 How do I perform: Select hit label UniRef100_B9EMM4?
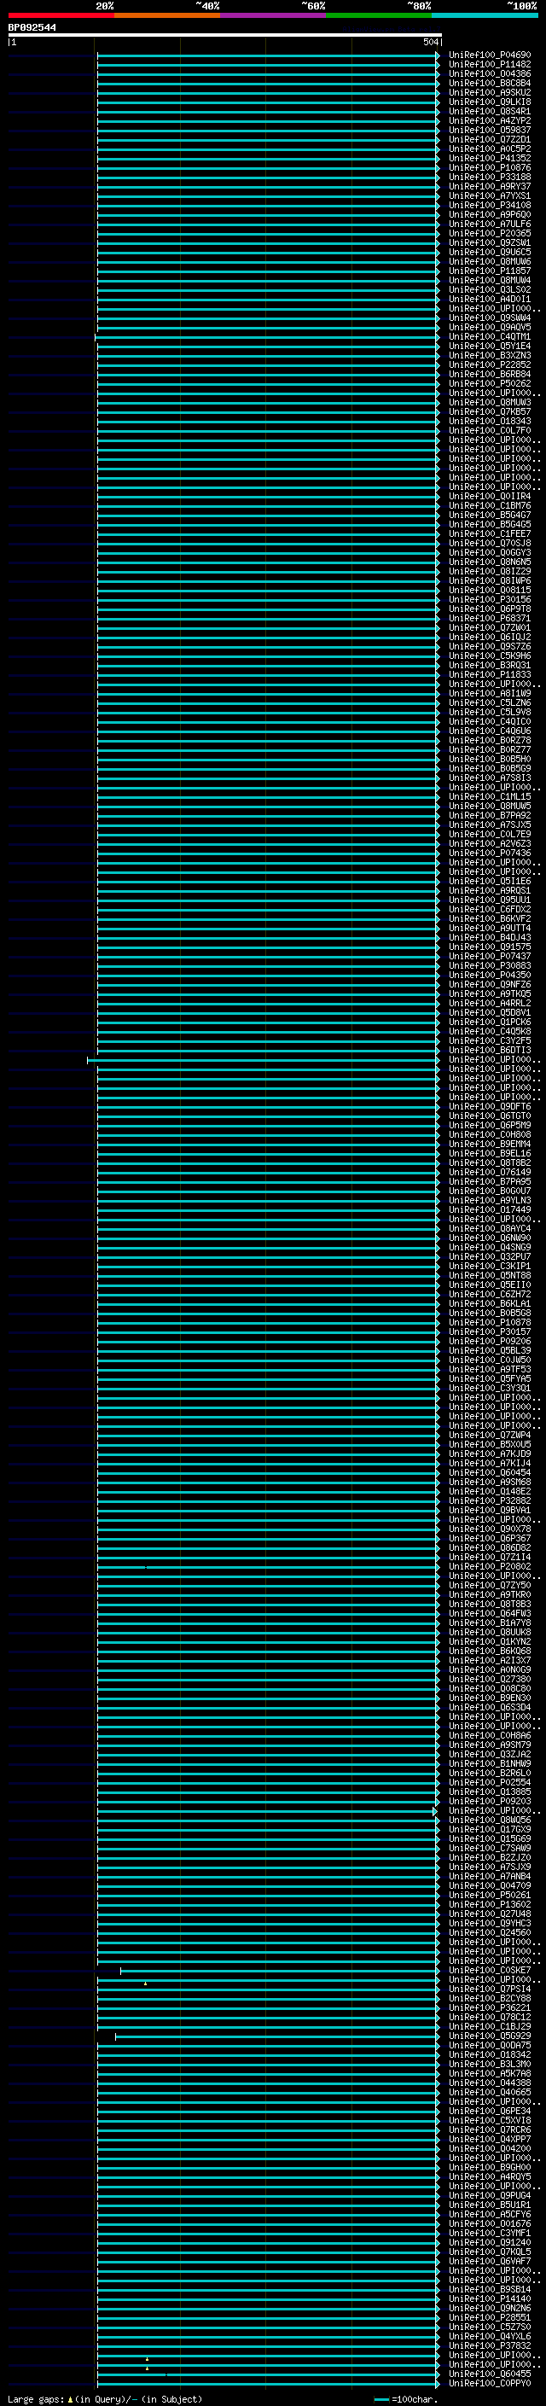pyautogui.click(x=490, y=1143)
